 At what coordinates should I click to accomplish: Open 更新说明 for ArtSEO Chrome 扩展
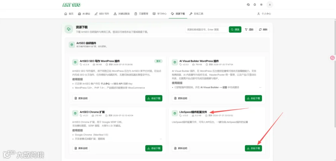click(x=81, y=148)
